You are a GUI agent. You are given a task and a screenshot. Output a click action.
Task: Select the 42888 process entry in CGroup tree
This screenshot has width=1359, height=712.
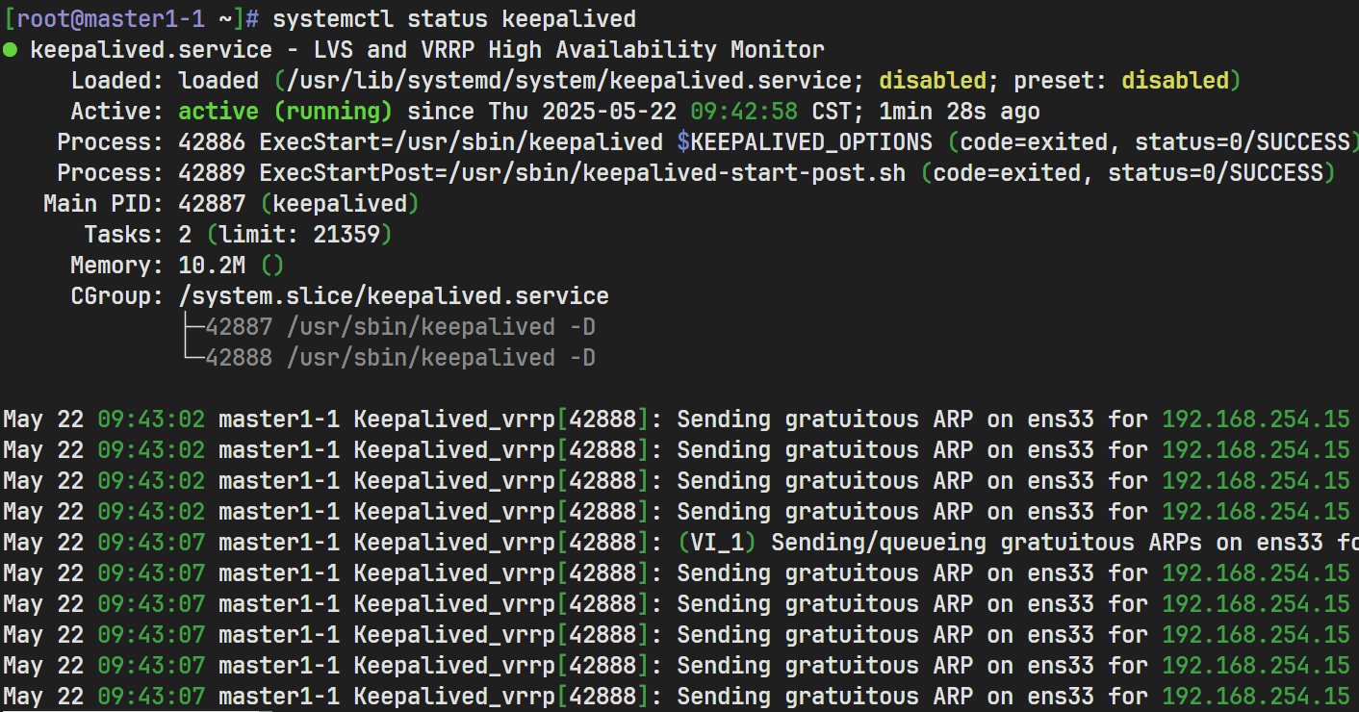point(399,358)
